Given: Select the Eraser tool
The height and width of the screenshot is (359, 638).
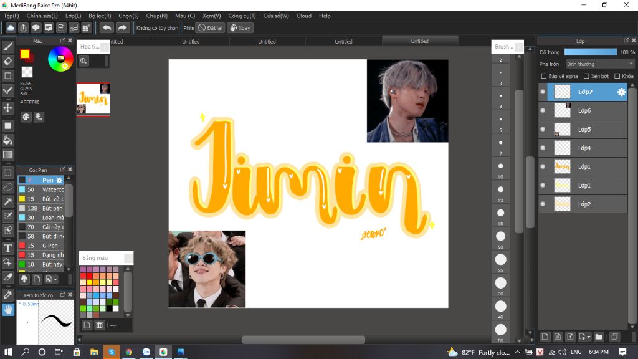Looking at the screenshot, I should coord(7,62).
